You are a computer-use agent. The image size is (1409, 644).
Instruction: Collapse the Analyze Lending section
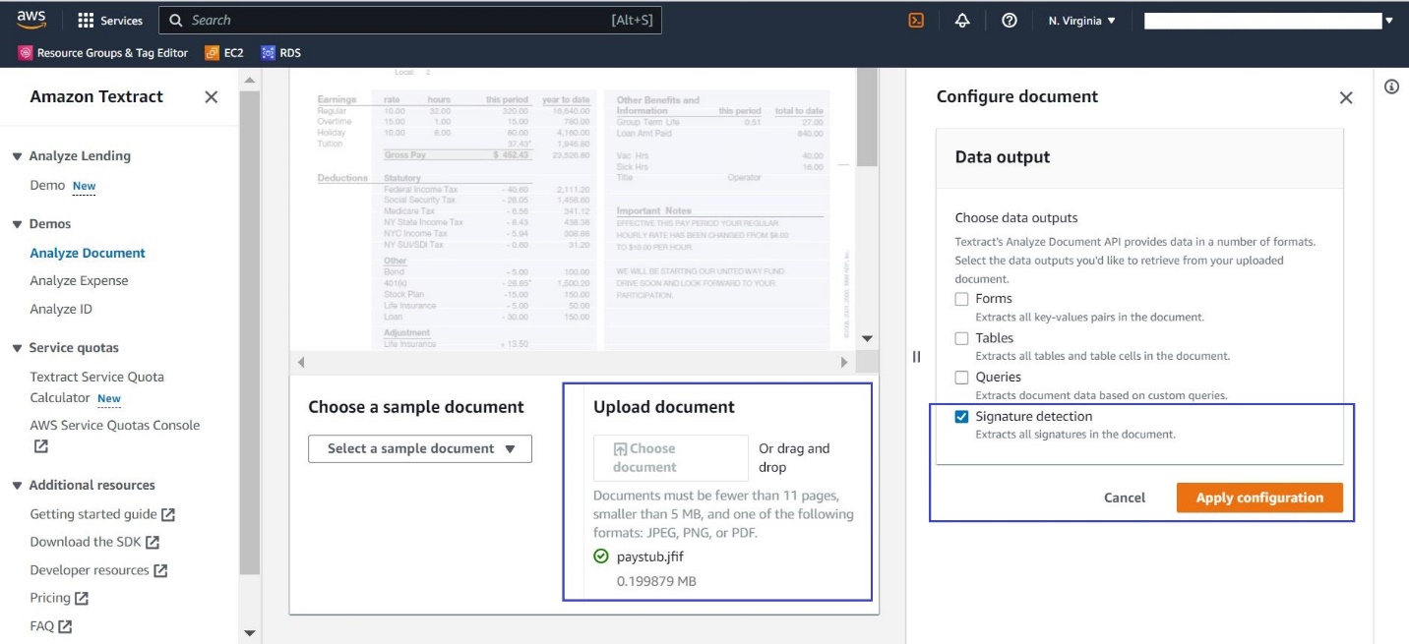17,156
